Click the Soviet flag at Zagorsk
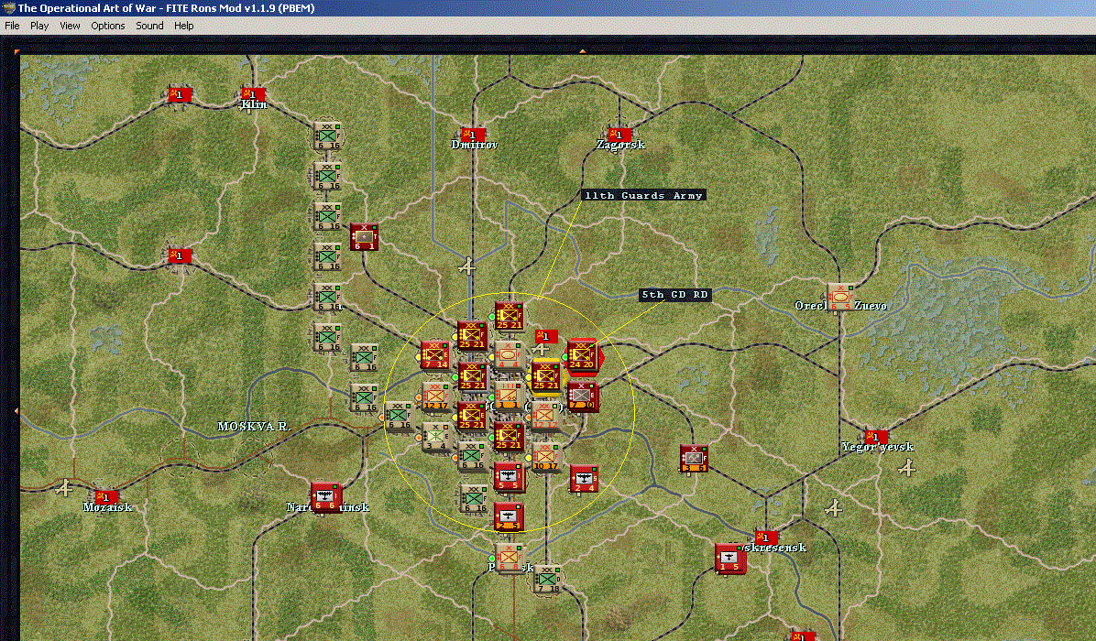This screenshot has height=641, width=1096. click(619, 134)
